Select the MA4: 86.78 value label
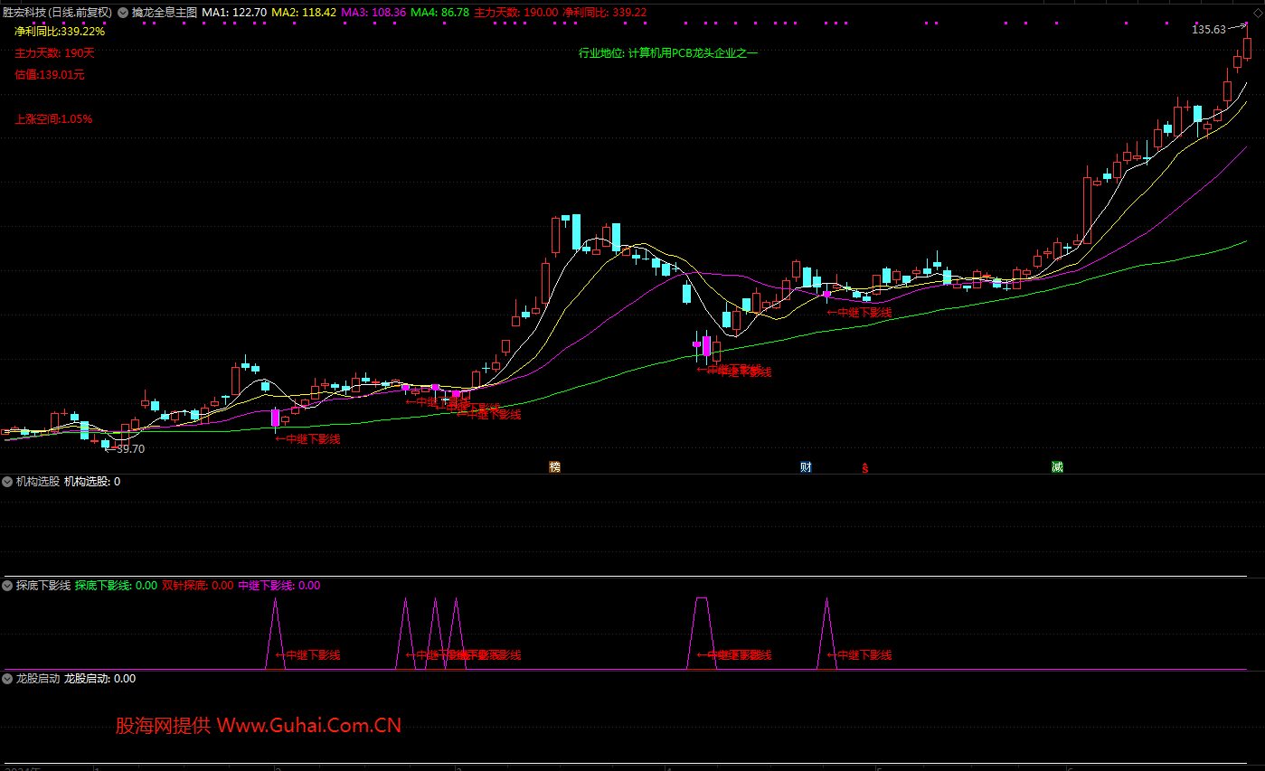 click(x=439, y=13)
